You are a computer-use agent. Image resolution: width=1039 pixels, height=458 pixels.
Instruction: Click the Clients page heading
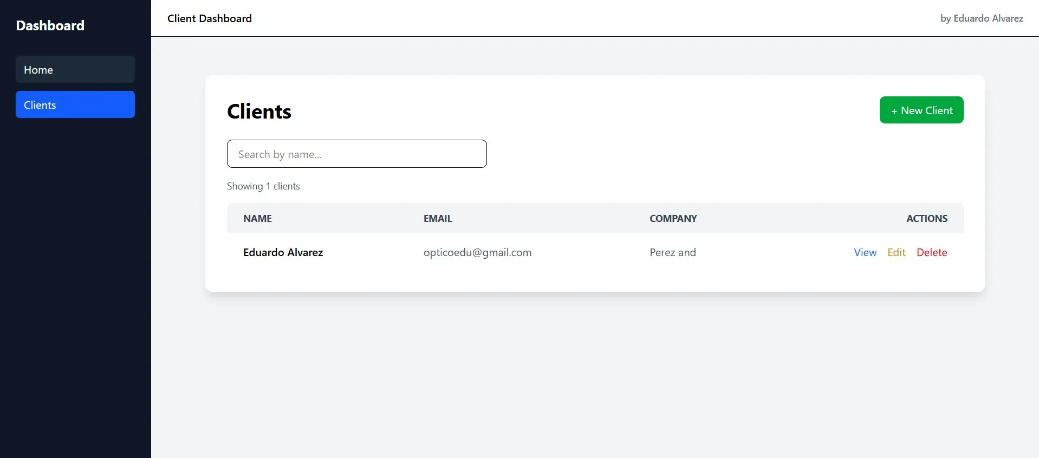coord(259,112)
